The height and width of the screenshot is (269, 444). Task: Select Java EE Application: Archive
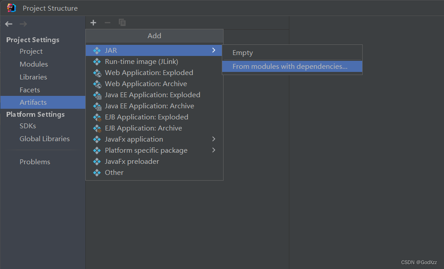(149, 106)
